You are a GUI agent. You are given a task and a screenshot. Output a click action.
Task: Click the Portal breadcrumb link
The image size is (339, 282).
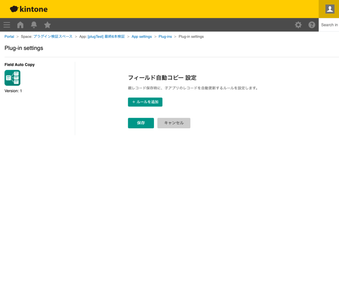(9, 36)
